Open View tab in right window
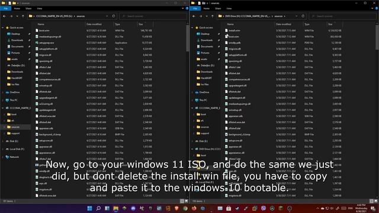Screen dimensions: 379x213 229,8
